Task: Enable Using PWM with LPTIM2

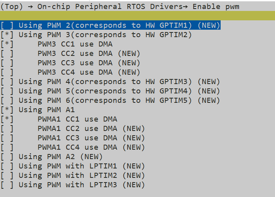Action: click(7, 176)
